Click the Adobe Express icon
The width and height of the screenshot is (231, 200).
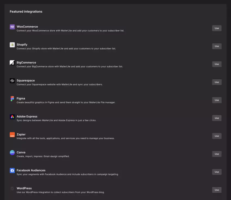coord(12,116)
